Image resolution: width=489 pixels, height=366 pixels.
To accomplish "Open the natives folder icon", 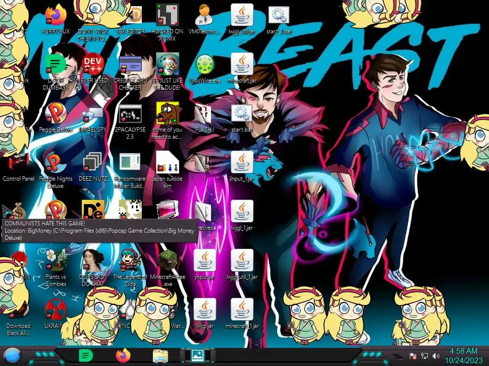I will click(x=203, y=212).
